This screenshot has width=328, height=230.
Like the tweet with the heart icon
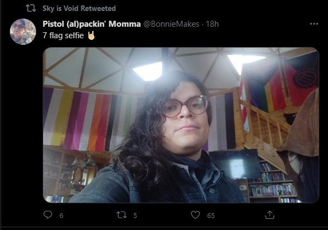pos(195,215)
